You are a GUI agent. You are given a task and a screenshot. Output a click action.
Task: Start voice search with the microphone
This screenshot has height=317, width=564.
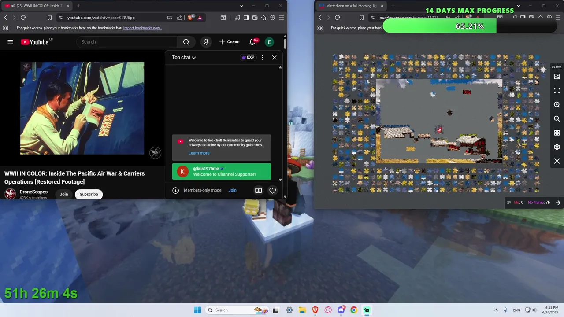click(206, 42)
